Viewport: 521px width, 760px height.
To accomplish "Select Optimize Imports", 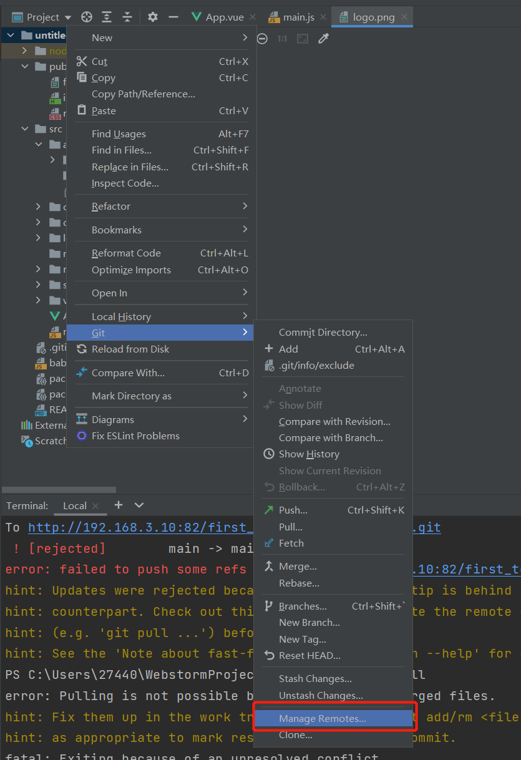I will coord(161,270).
